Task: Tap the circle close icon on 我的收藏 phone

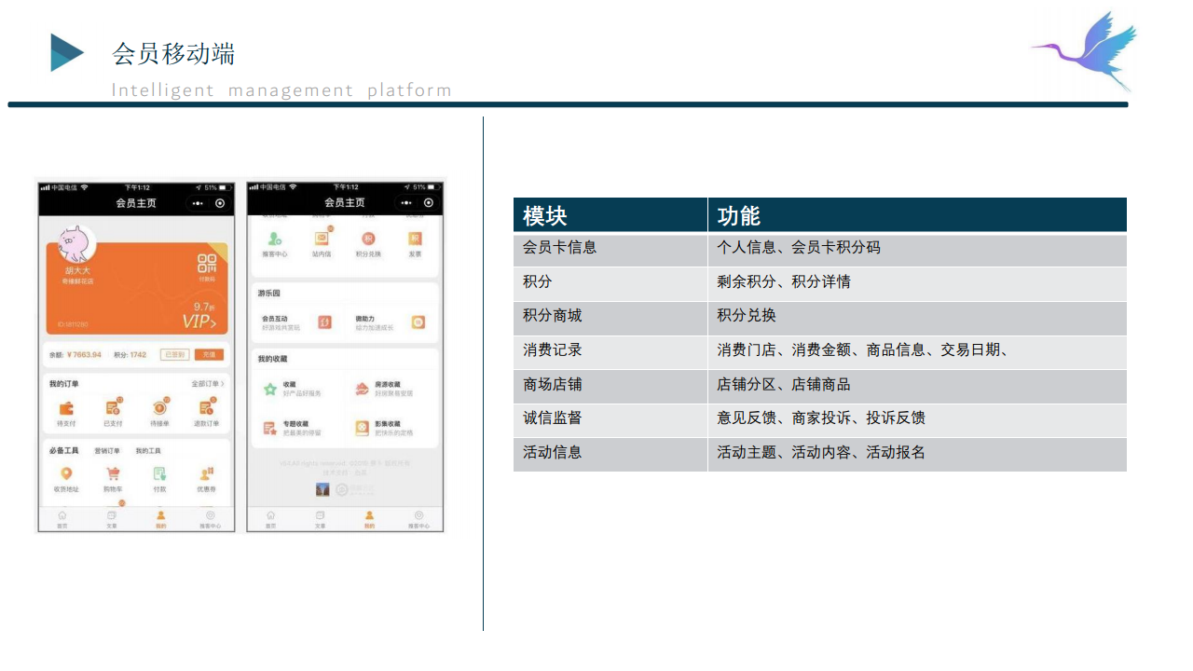Action: tap(429, 202)
